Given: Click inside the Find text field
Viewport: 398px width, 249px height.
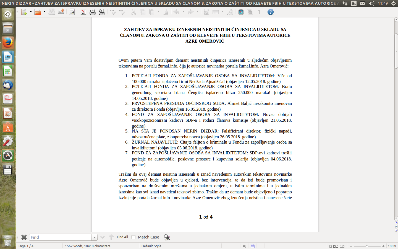Looking at the screenshot, I should (61, 237).
